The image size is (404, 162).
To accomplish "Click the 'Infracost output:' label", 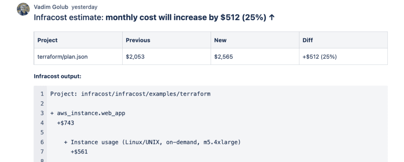I will (58, 76).
